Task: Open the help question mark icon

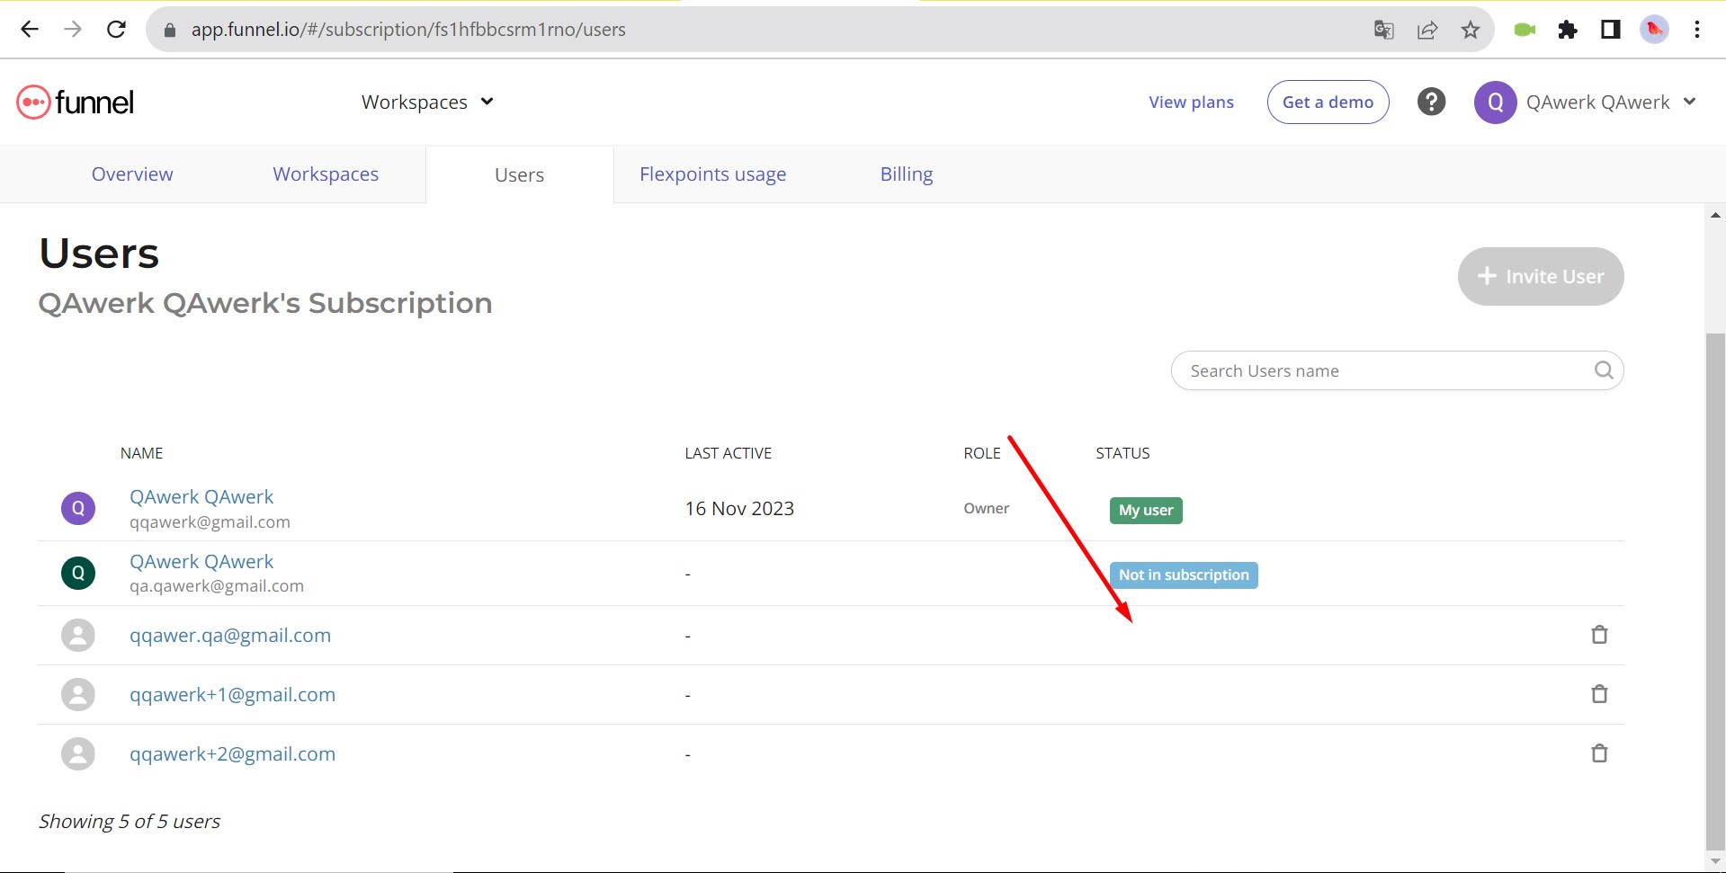Action: click(x=1431, y=102)
